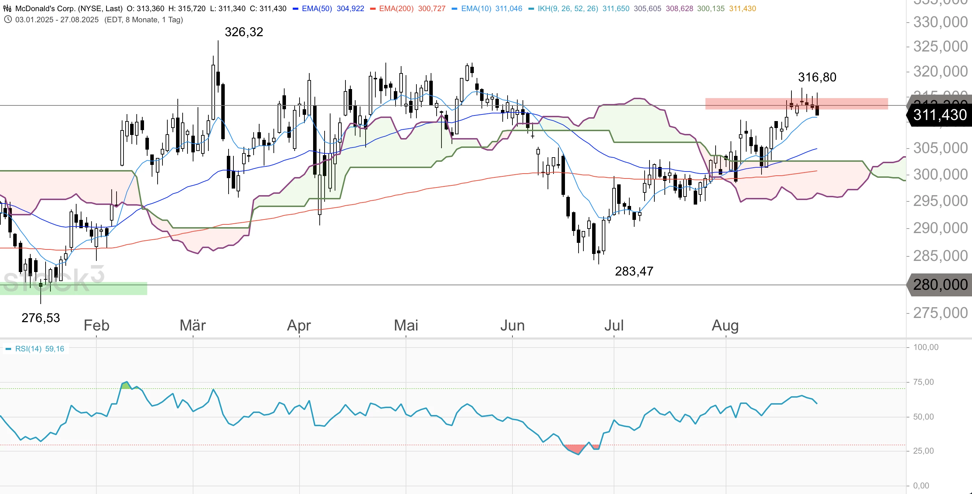Click the RSI(14) color marker
This screenshot has width=972, height=494.
(x=9, y=349)
